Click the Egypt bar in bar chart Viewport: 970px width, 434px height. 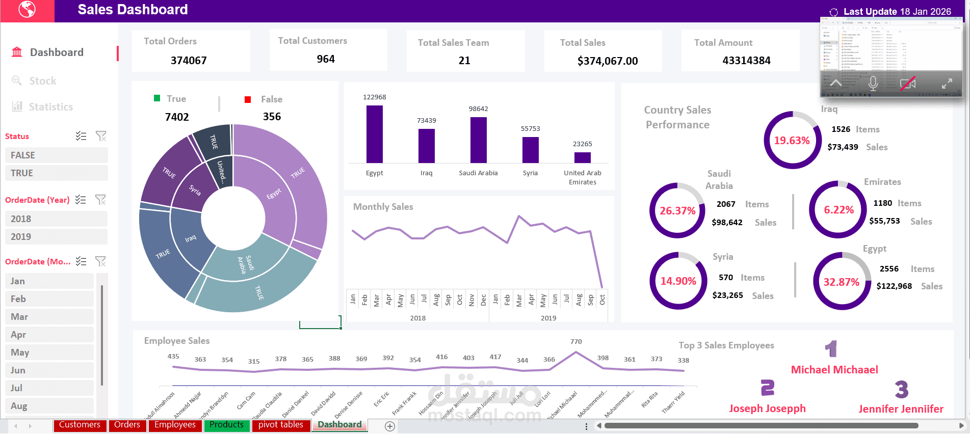(375, 134)
